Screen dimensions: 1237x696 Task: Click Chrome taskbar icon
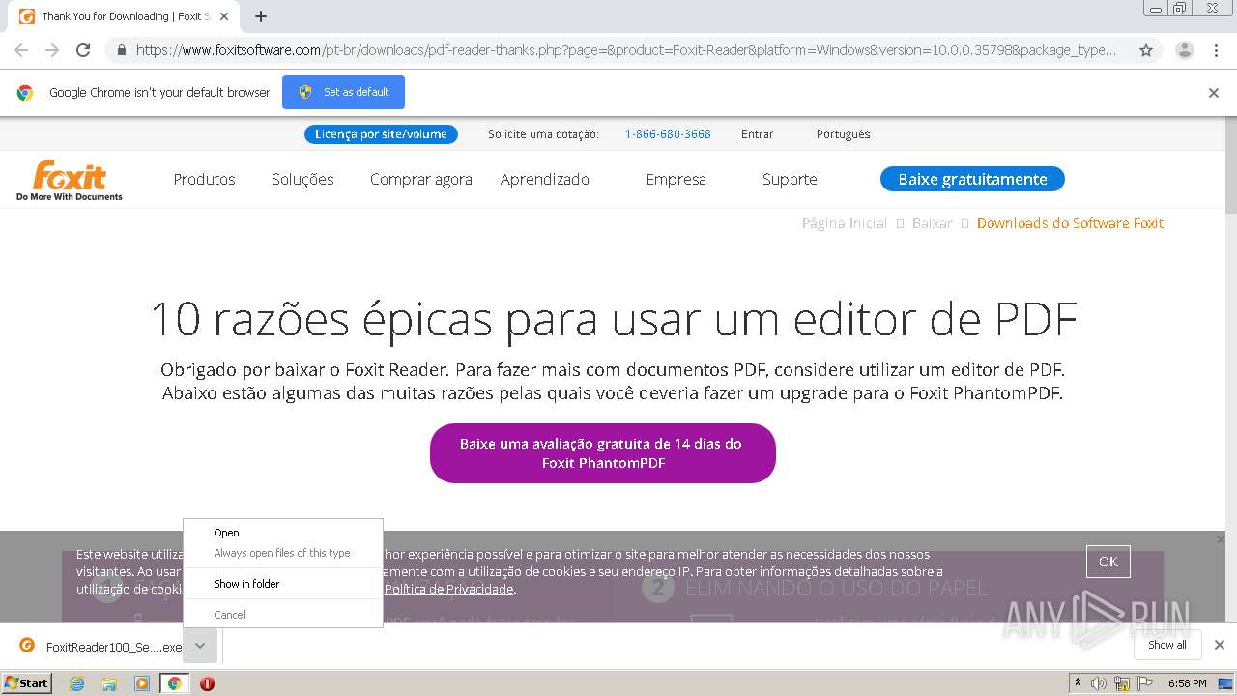click(174, 683)
